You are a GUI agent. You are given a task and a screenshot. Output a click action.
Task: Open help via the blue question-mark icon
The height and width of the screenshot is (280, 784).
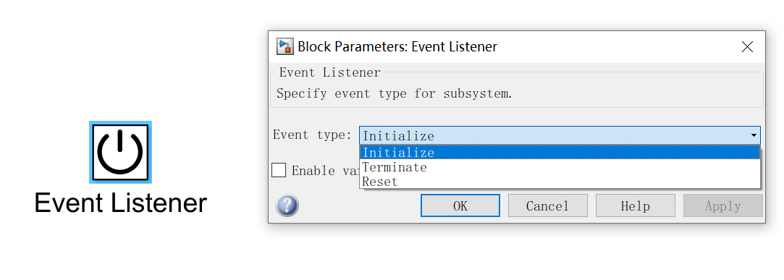tap(287, 206)
